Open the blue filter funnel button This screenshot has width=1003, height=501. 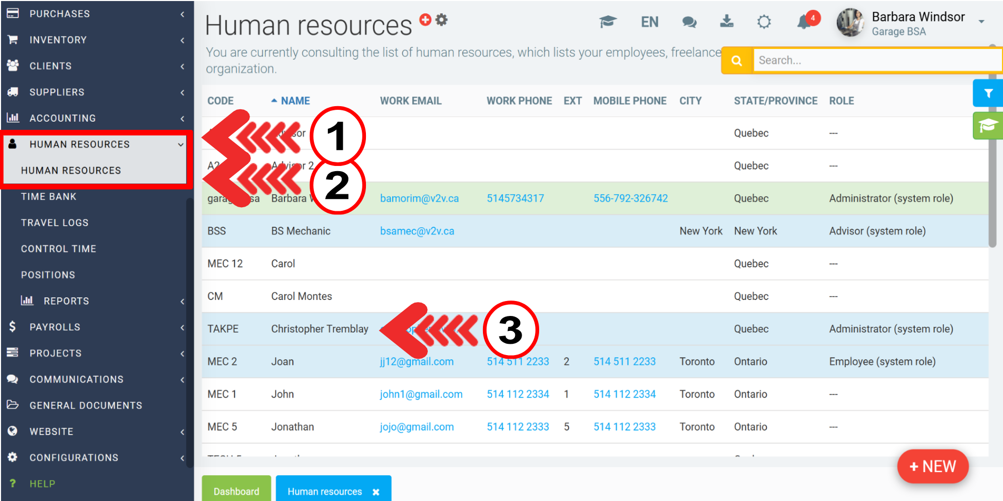(x=988, y=93)
